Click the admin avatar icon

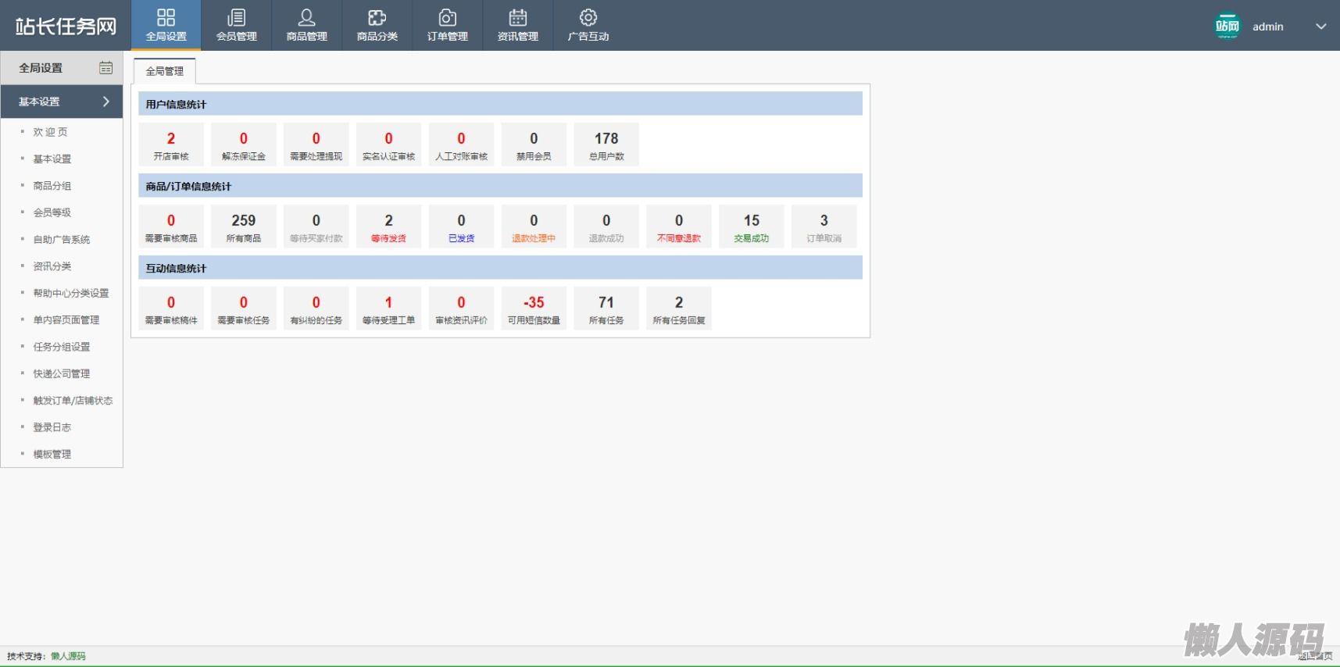coord(1227,26)
